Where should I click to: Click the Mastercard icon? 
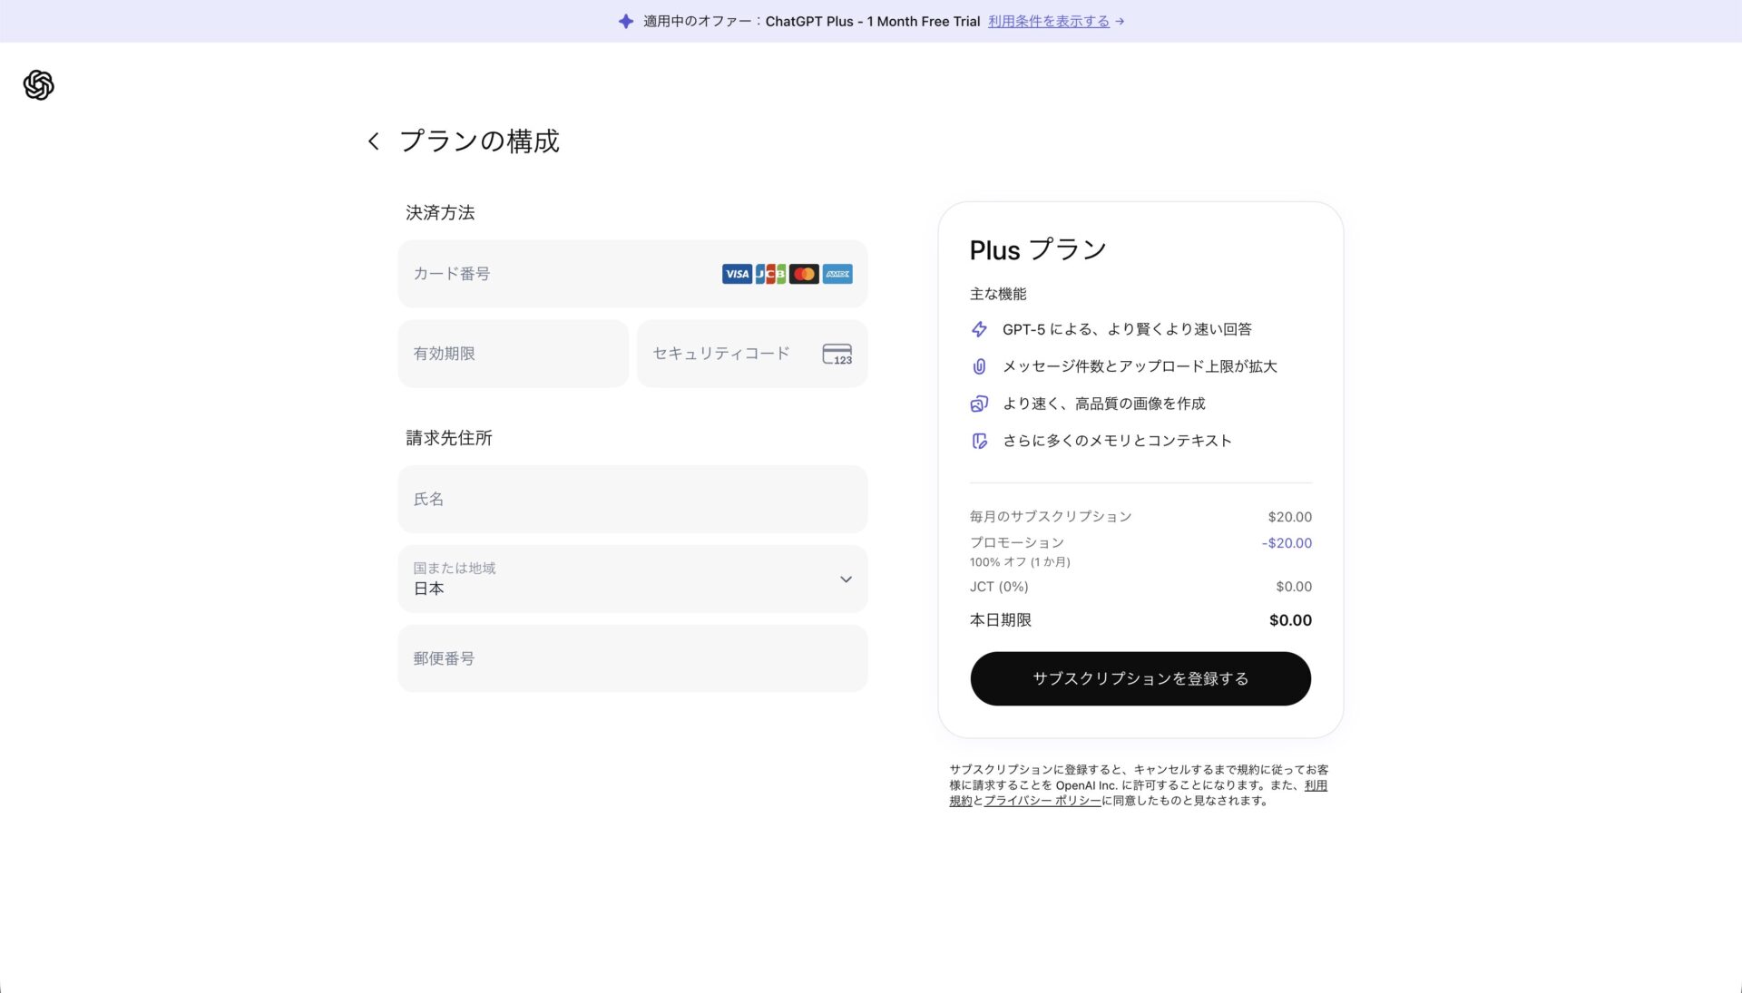[804, 274]
